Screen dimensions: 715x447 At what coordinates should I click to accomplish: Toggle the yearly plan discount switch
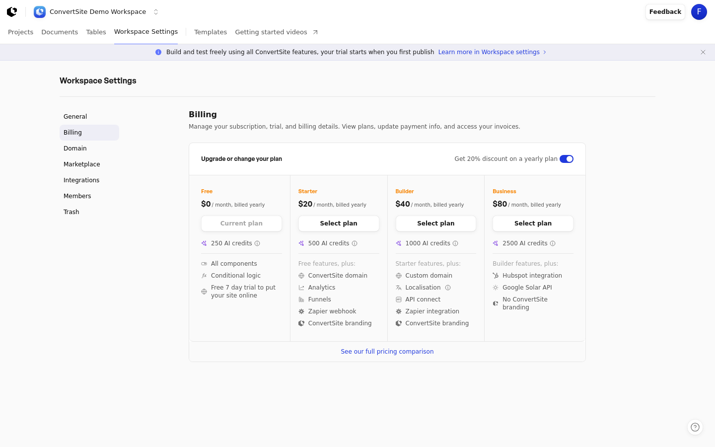tap(567, 159)
